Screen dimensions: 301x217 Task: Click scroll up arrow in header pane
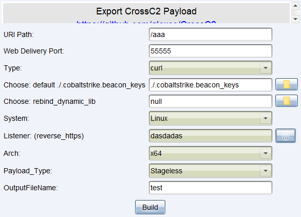(x=295, y=6)
